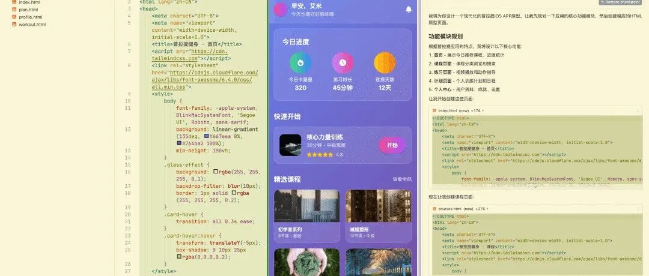Image resolution: width=649 pixels, height=276 pixels.
Task: Open the 初学者系列 course card
Action: point(306,215)
